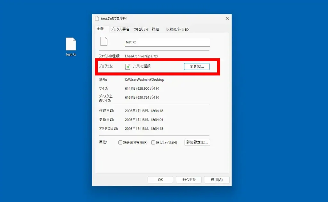Click the キャンセル button
Image resolution: width=328 pixels, height=202 pixels.
pyautogui.click(x=188, y=179)
